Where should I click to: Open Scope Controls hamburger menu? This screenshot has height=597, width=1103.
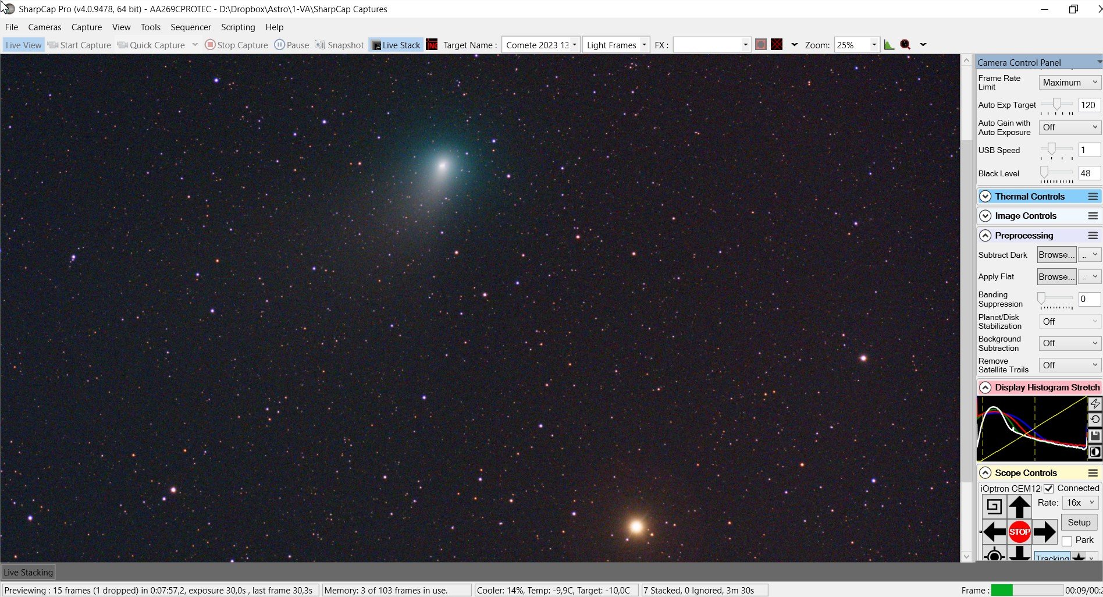coord(1093,473)
